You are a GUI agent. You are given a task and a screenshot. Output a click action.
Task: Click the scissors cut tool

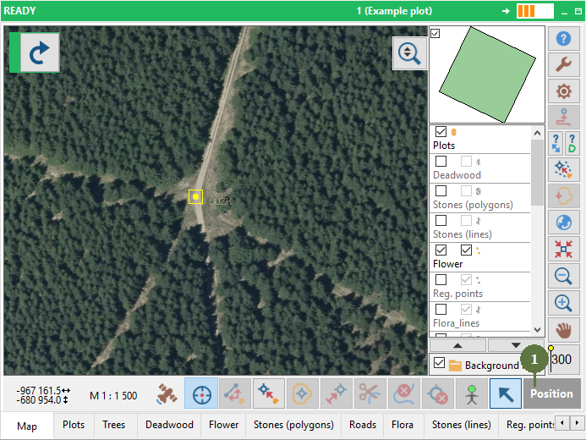tap(370, 393)
